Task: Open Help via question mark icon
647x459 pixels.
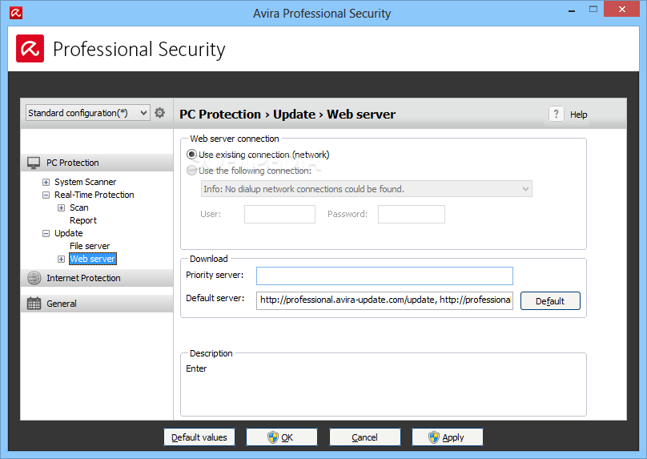Action: click(556, 114)
